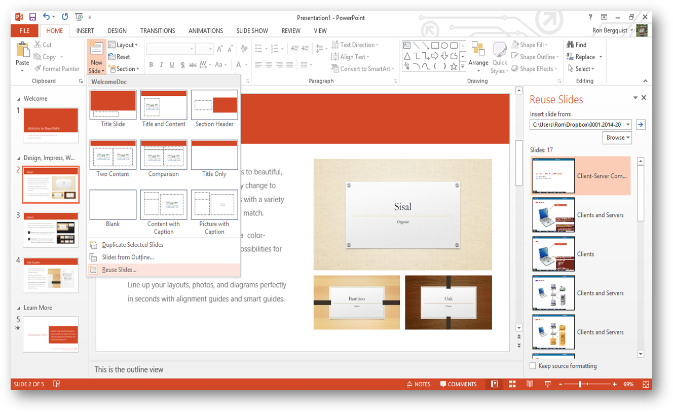Click the Arrange icon
Image resolution: width=673 pixels, height=412 pixels.
click(x=478, y=50)
